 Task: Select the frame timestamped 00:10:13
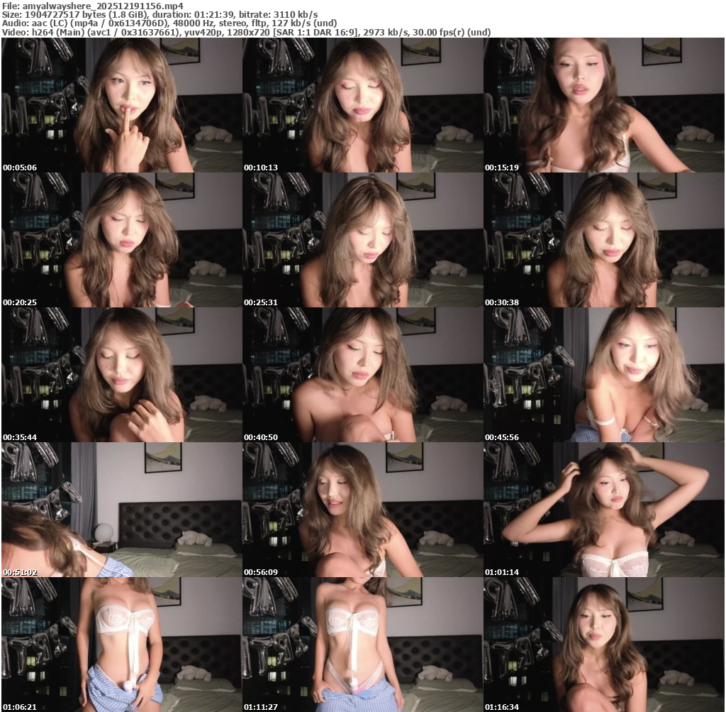pos(362,105)
